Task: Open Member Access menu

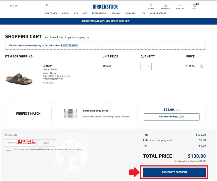Action: (158, 13)
